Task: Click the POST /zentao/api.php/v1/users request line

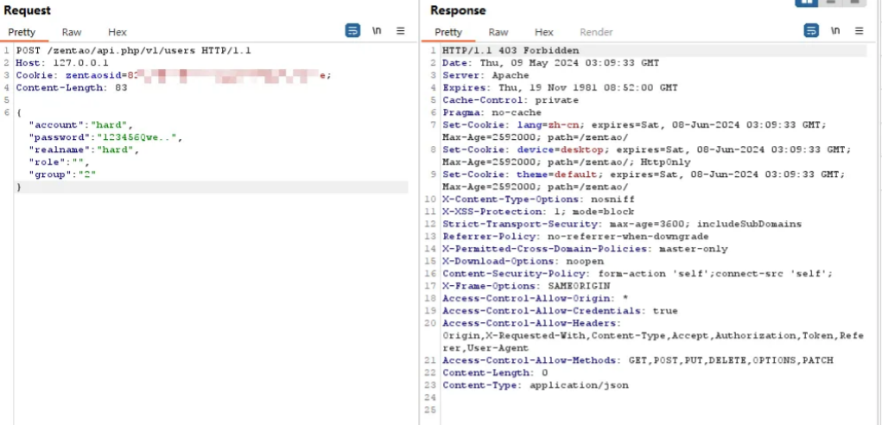Action: 133,51
